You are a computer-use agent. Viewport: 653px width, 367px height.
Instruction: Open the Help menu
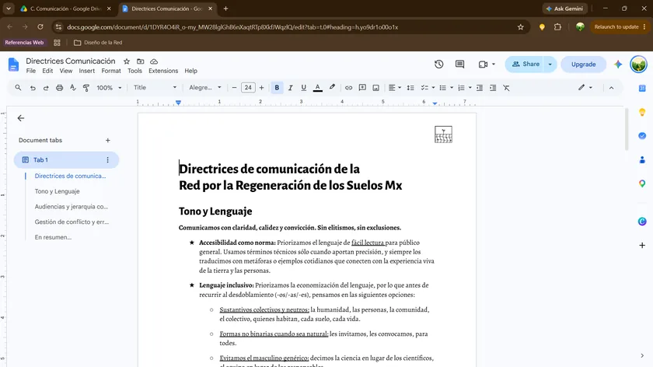pos(190,71)
